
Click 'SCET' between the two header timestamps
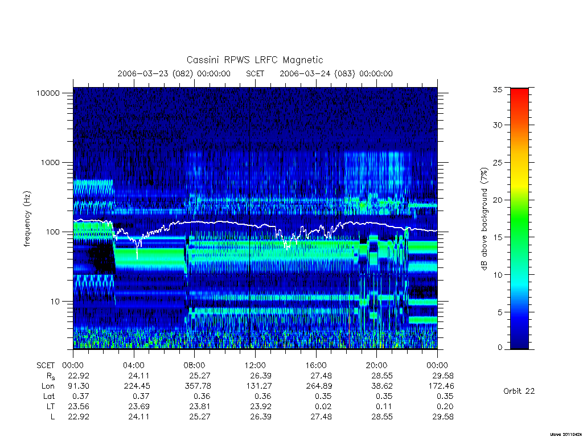255,73
